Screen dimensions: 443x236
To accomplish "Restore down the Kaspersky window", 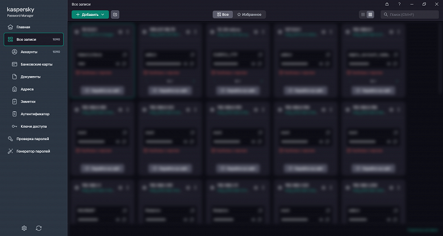I will pyautogui.click(x=424, y=4).
